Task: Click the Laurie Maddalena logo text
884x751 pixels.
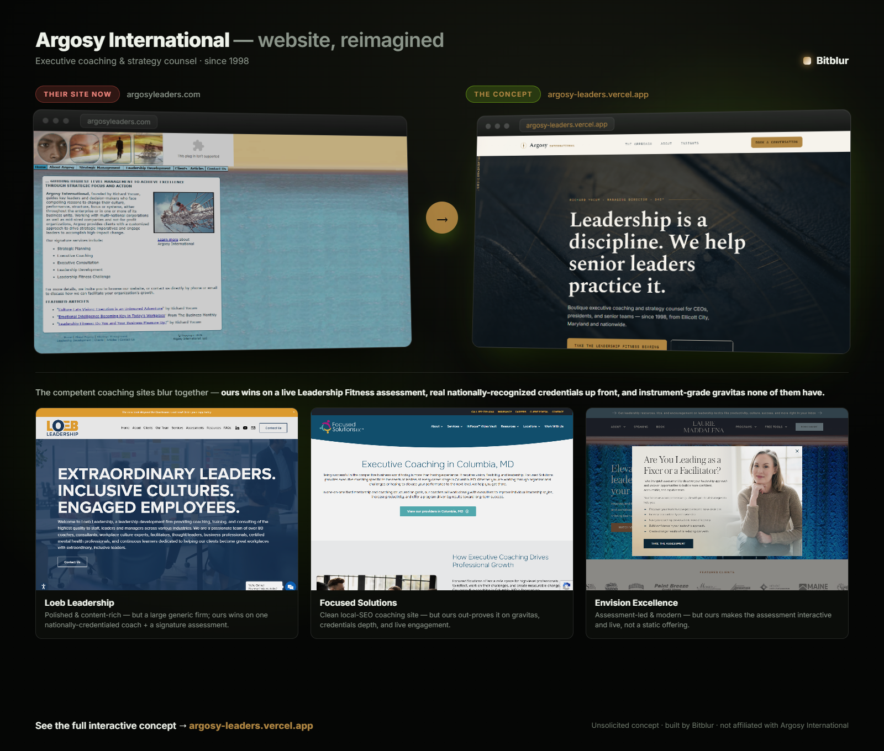Action: [x=704, y=427]
